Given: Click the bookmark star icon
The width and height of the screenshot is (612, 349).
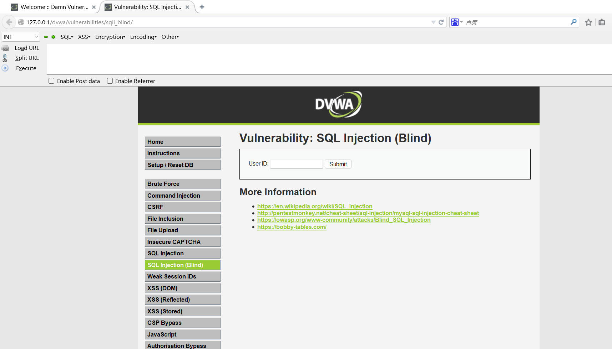Looking at the screenshot, I should pyautogui.click(x=588, y=22).
